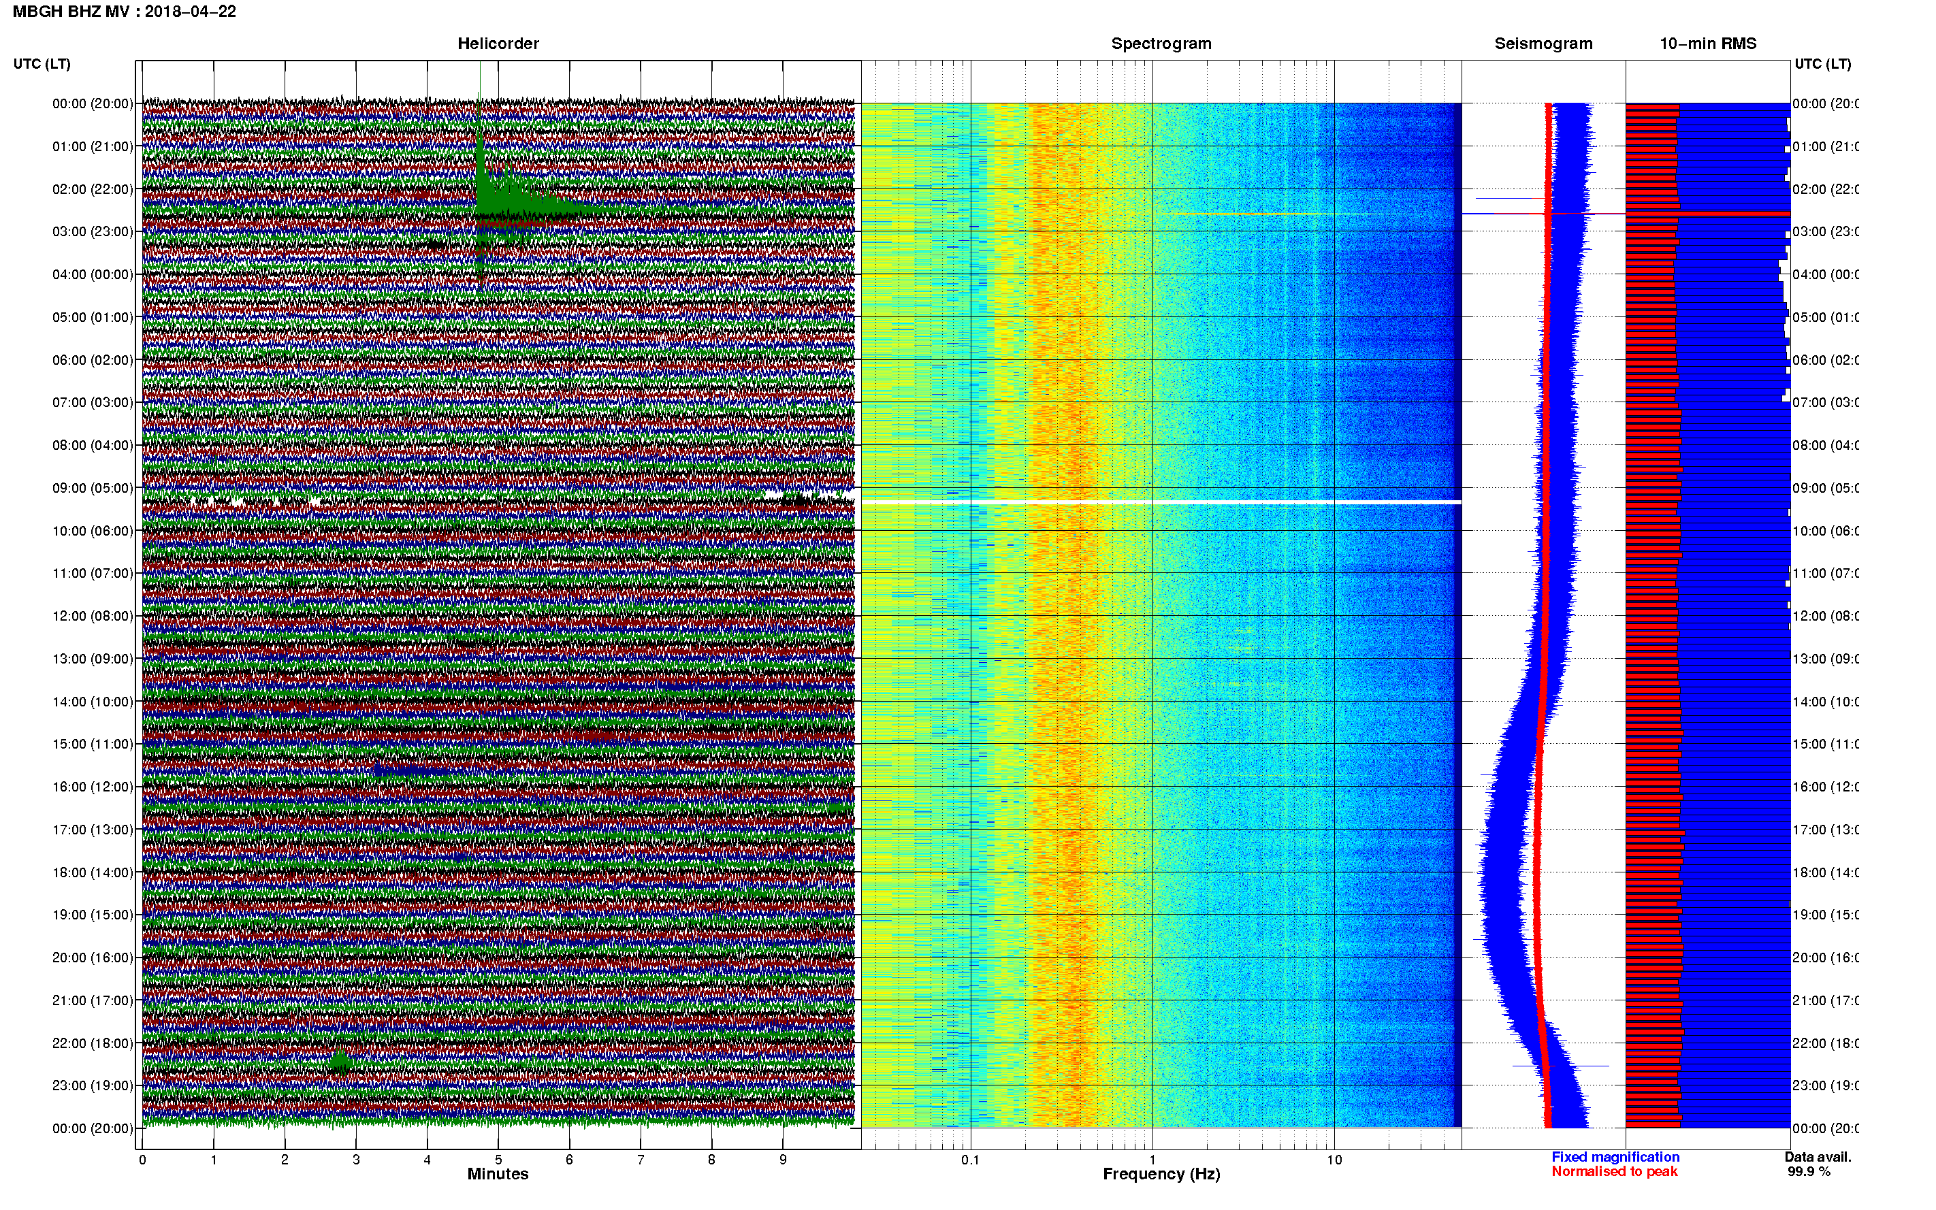Select the 'Spectrogram' panel heading
1936x1210 pixels.
point(1161,44)
